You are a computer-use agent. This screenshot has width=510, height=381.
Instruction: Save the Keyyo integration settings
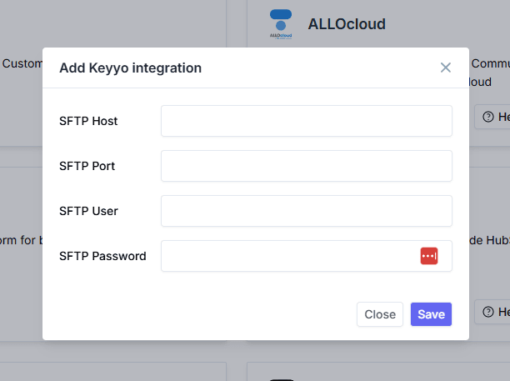tap(431, 314)
